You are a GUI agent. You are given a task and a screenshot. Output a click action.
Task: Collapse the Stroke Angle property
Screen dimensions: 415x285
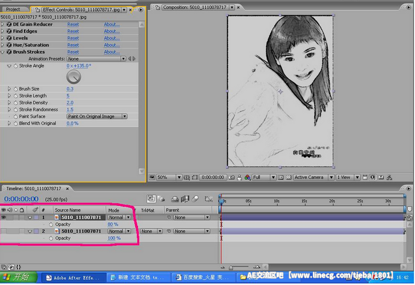pos(9,66)
